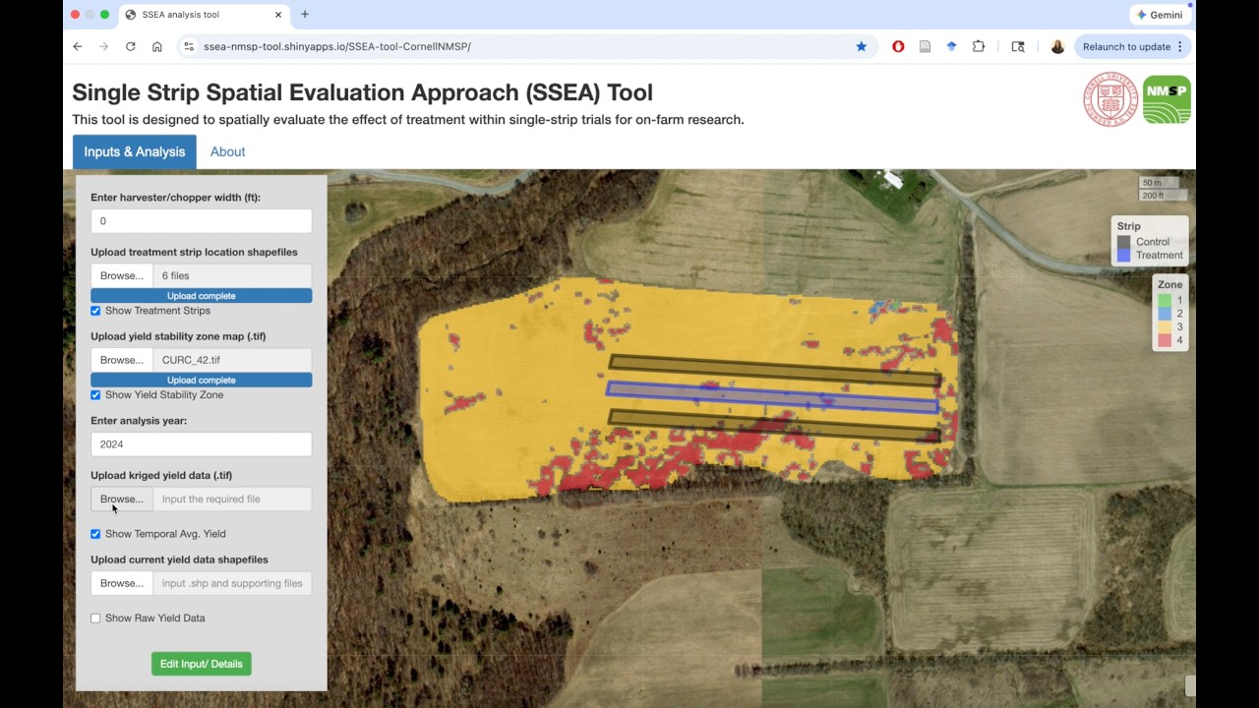Click the Zone 2 blue legend swatch
Image resolution: width=1259 pixels, height=708 pixels.
point(1165,314)
